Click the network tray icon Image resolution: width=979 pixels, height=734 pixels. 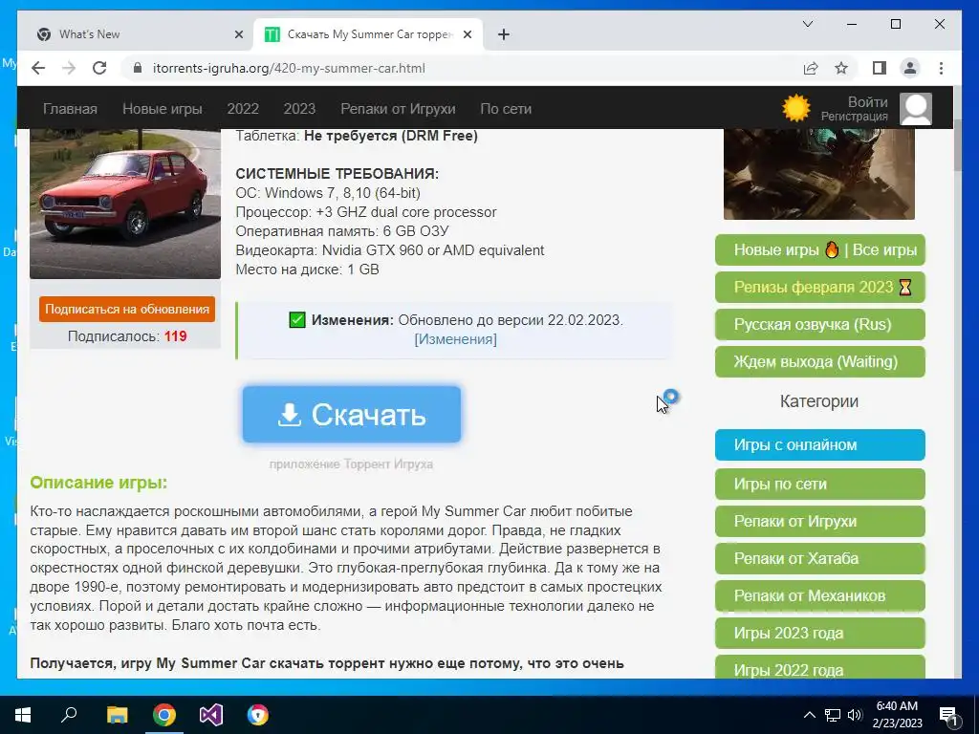tap(833, 715)
